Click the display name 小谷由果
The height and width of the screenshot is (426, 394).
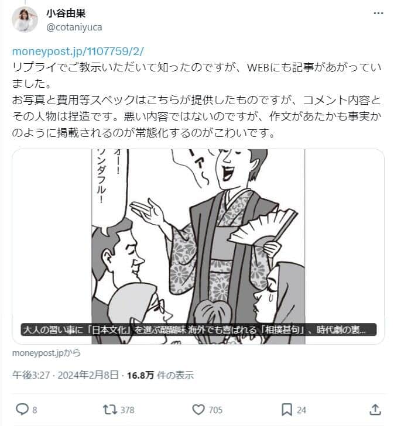point(66,13)
